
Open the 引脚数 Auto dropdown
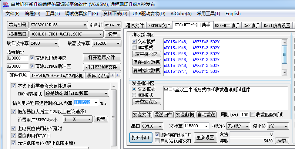click(118, 25)
